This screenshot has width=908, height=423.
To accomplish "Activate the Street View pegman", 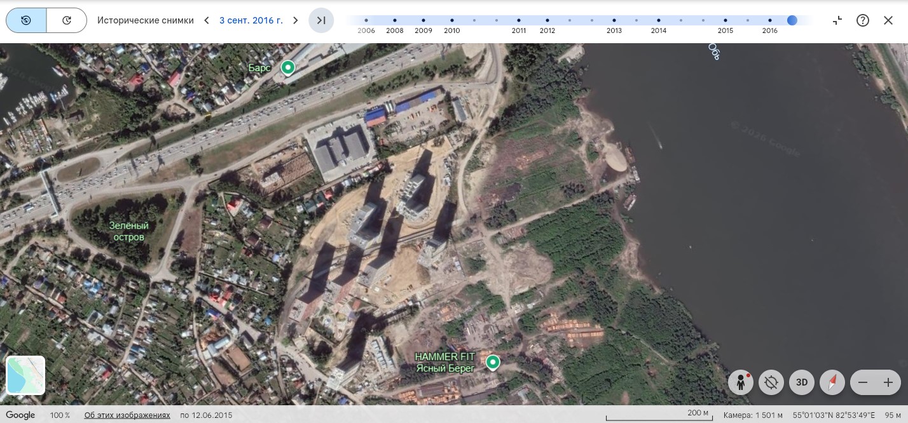I will point(741,382).
